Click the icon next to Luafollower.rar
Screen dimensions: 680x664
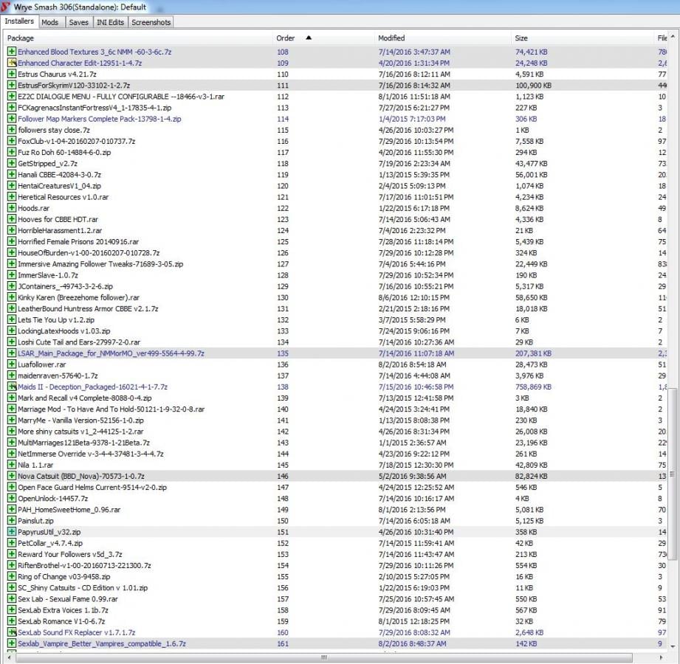[x=12, y=364]
